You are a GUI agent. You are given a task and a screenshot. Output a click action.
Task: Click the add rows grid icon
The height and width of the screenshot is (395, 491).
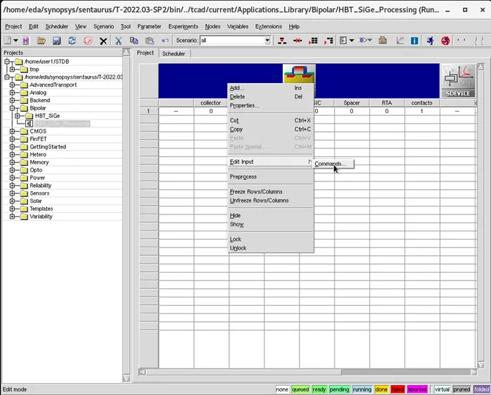pos(313,40)
